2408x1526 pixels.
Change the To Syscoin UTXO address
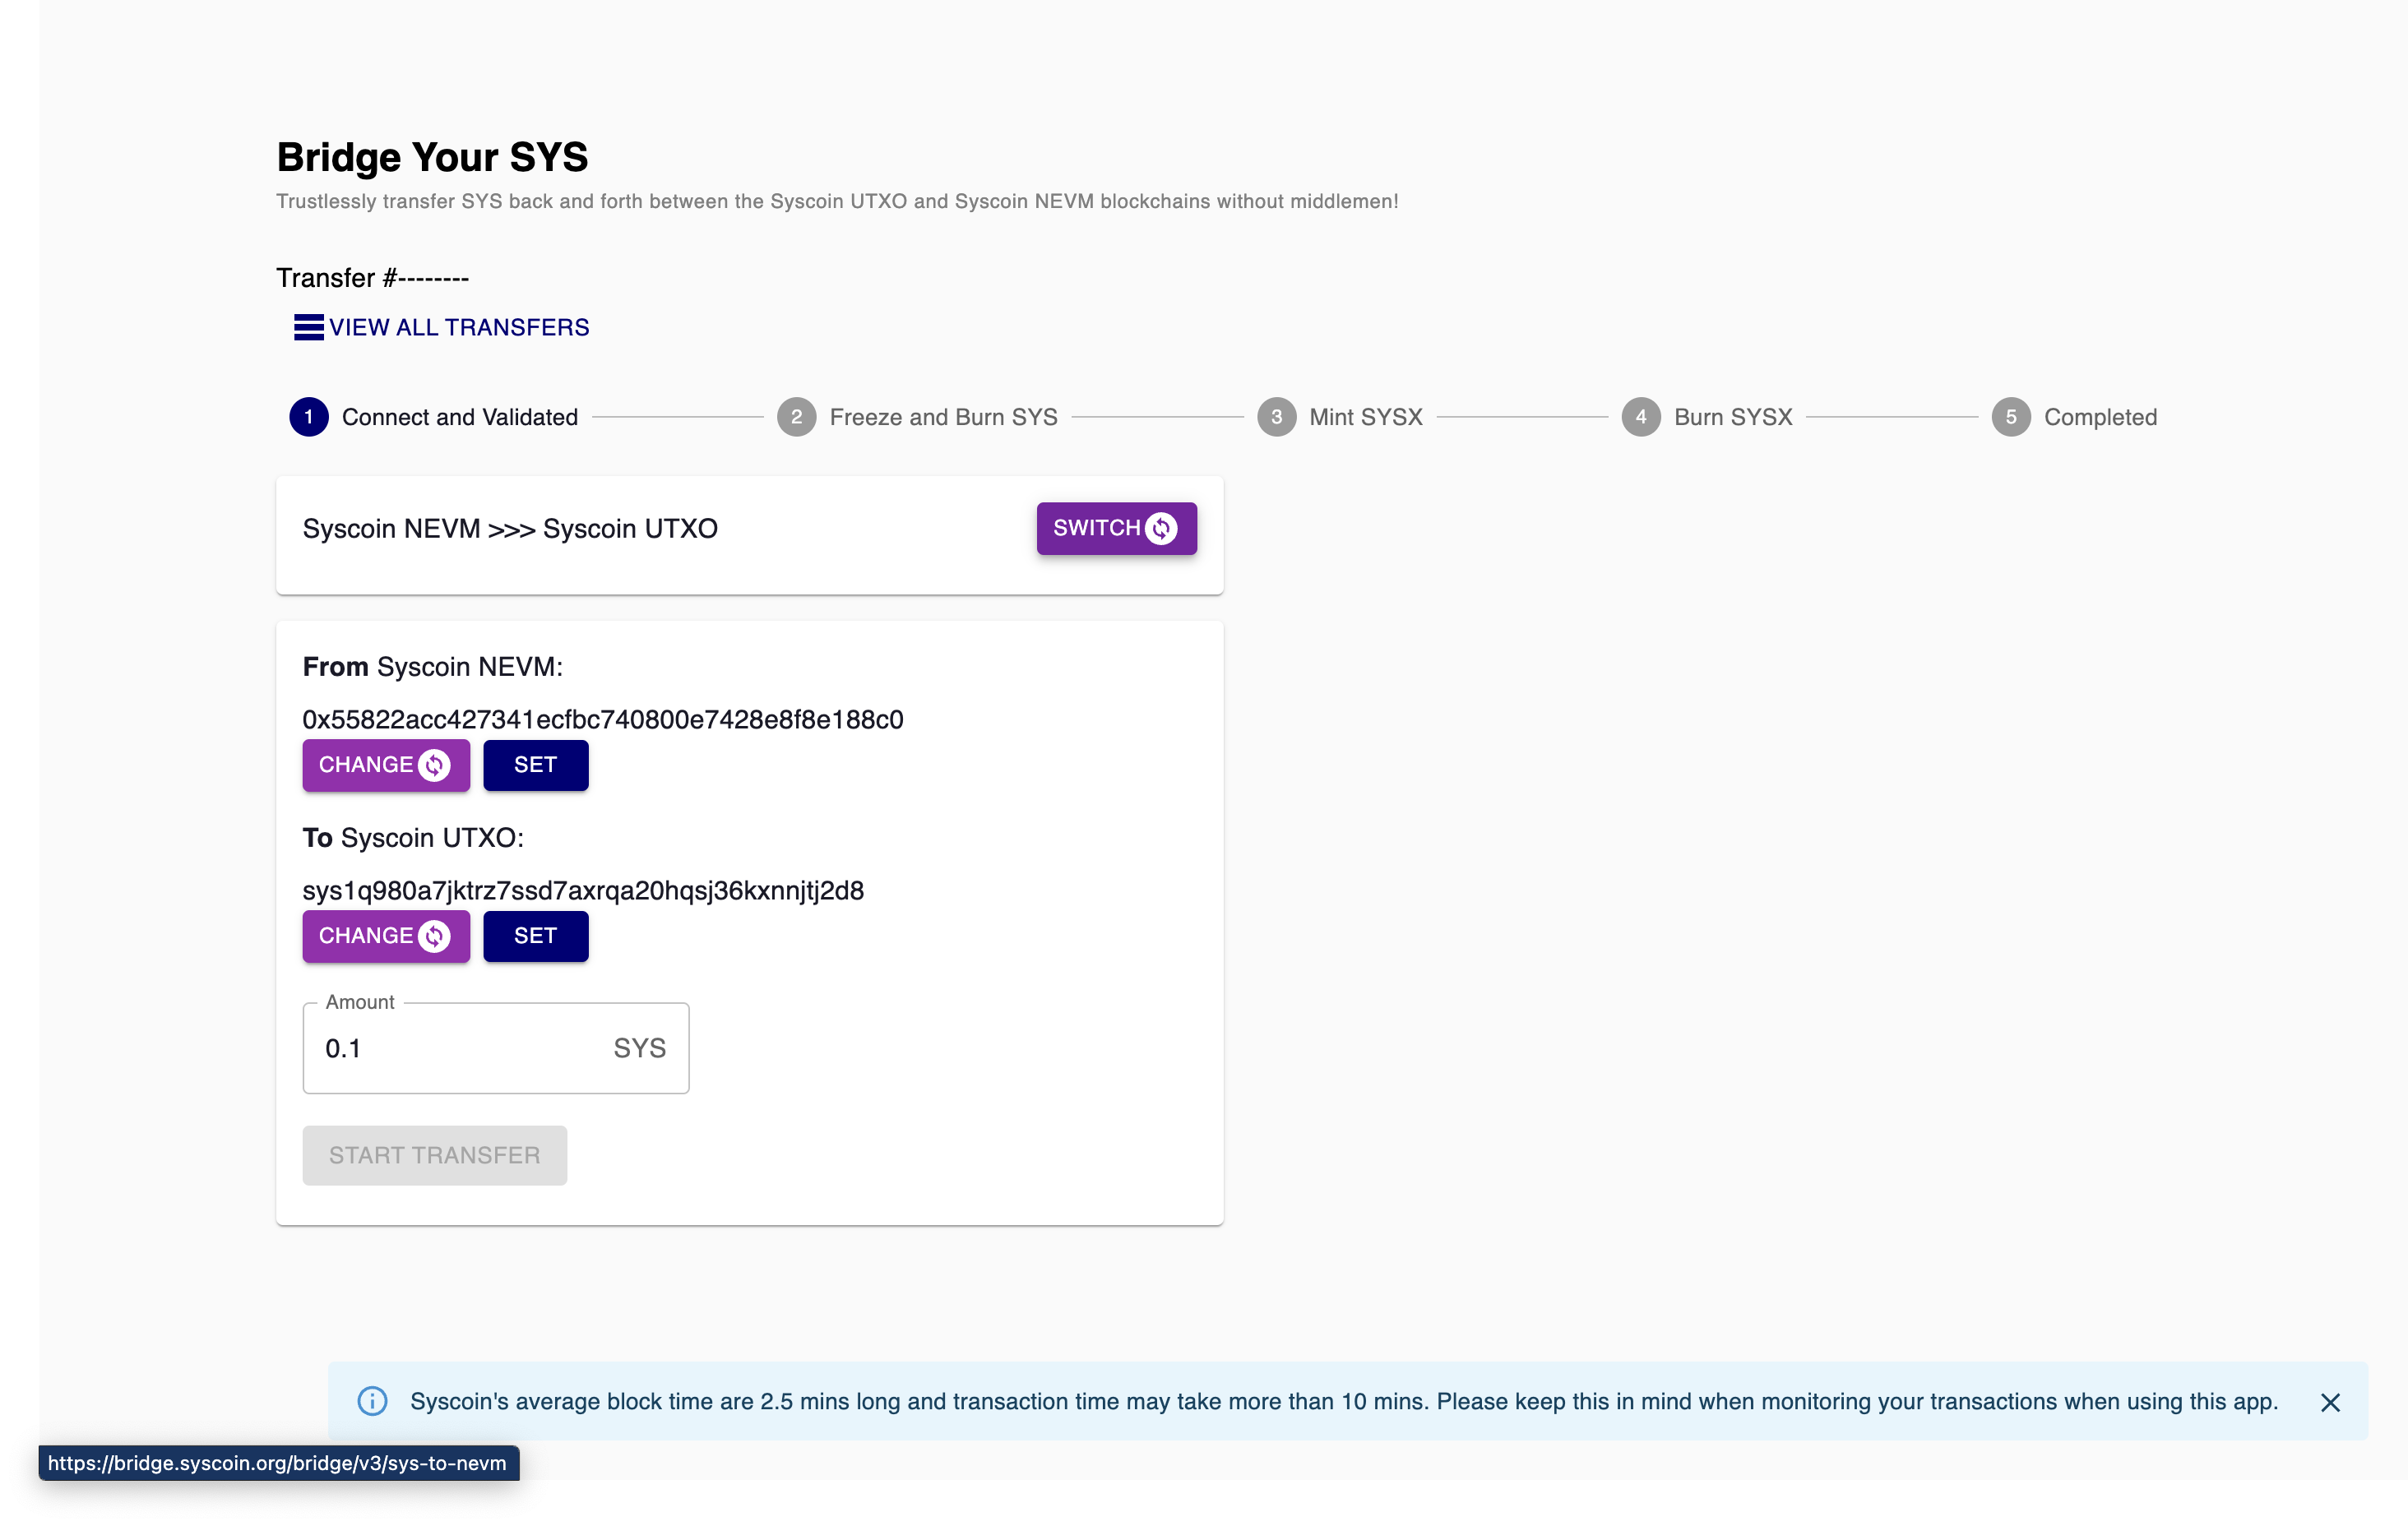tap(385, 936)
